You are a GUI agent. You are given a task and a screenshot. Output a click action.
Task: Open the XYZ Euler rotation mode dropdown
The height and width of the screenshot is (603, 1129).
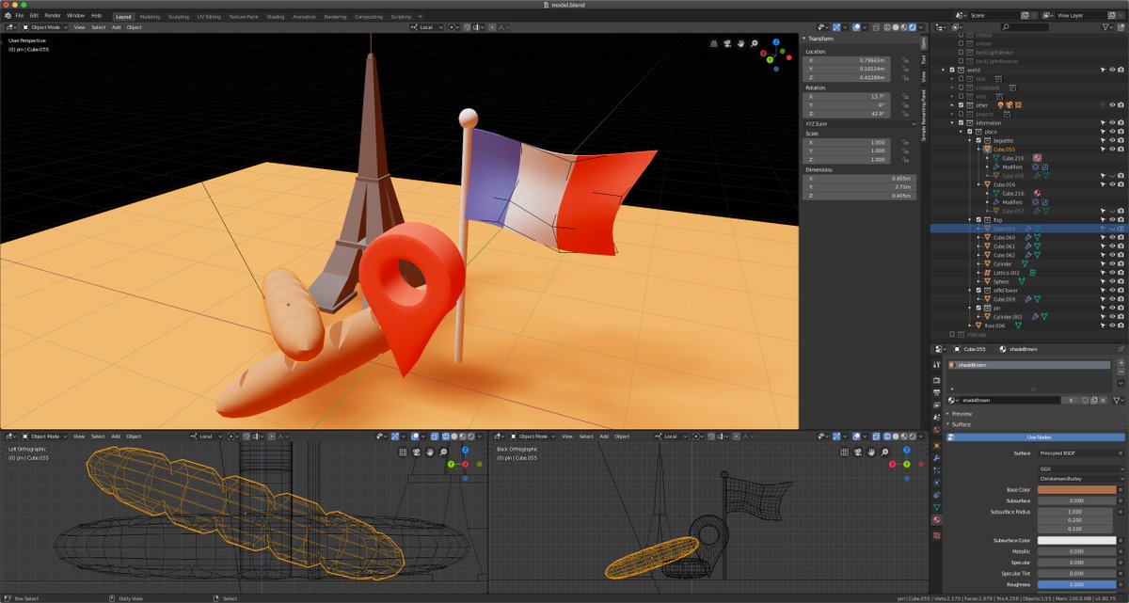tap(859, 124)
